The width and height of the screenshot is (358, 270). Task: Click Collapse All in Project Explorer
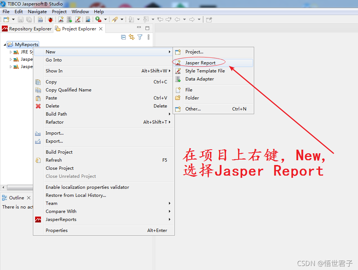(x=124, y=37)
